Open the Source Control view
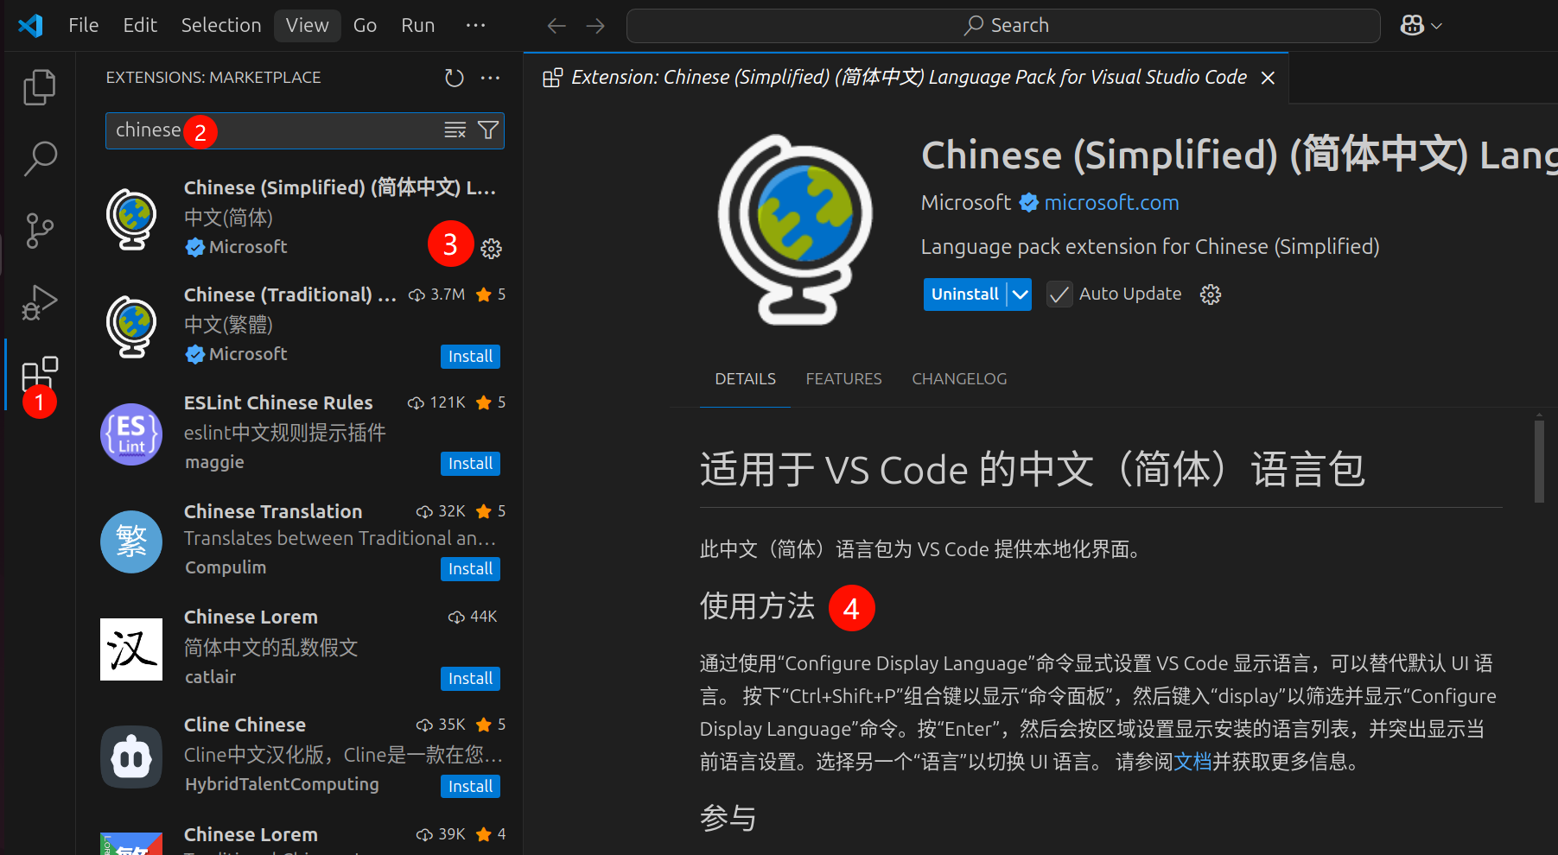The height and width of the screenshot is (855, 1558). 39,231
